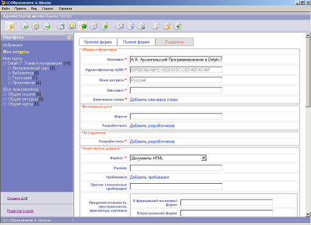Click the documents pages toolbar icon
Screen dimensions: 311x225
61,26
